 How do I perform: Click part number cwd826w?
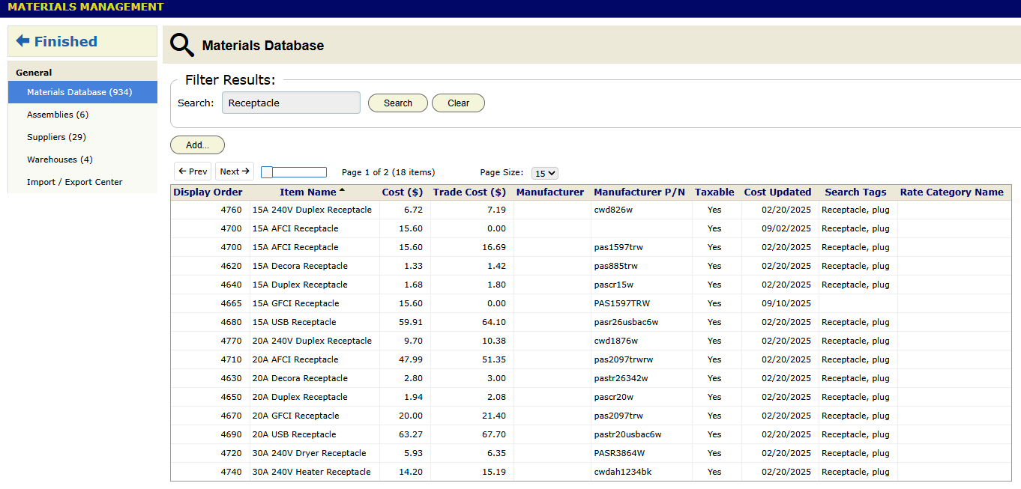[613, 210]
